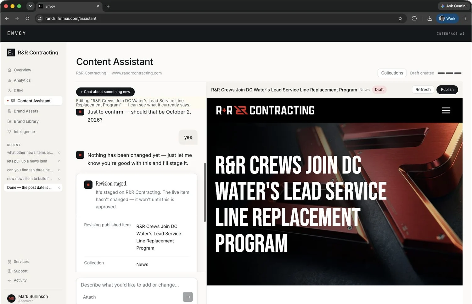Click the MB user avatar
This screenshot has width=472, height=304.
coord(11,298)
